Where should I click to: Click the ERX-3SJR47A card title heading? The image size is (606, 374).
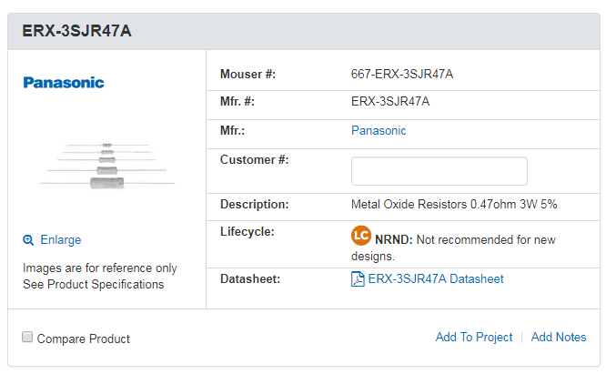tap(77, 31)
